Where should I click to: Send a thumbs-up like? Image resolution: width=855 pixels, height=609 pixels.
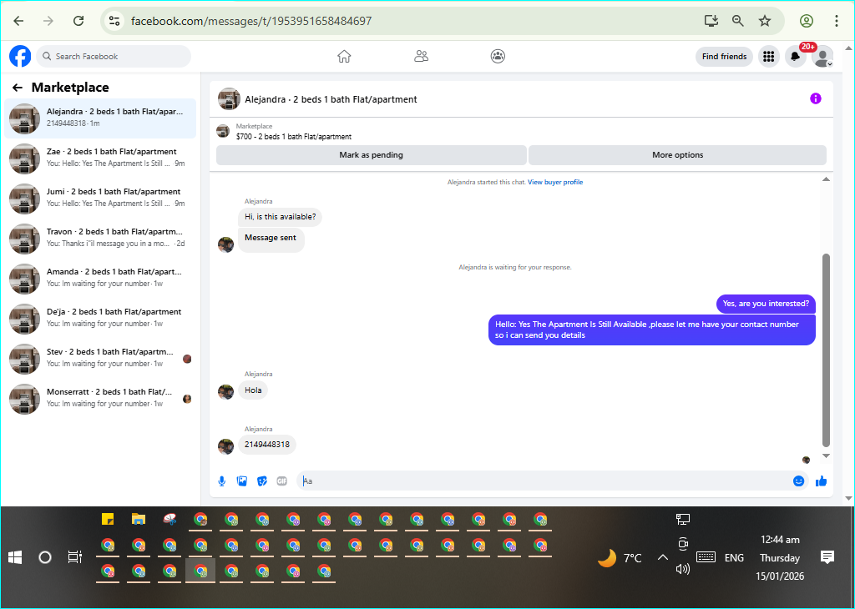[822, 481]
